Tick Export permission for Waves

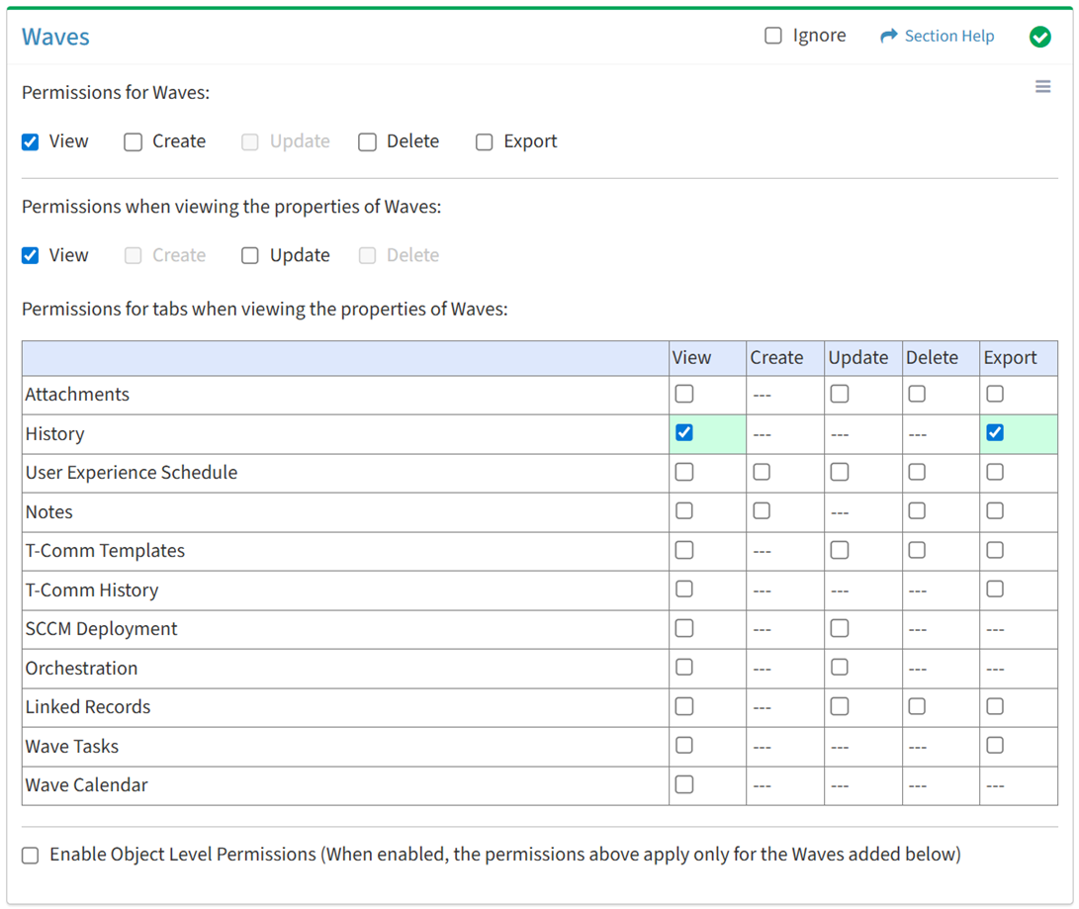[485, 142]
